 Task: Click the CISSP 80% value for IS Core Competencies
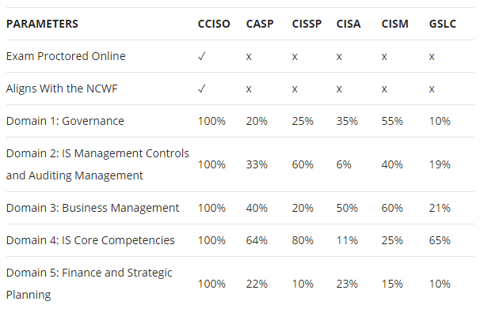(303, 240)
